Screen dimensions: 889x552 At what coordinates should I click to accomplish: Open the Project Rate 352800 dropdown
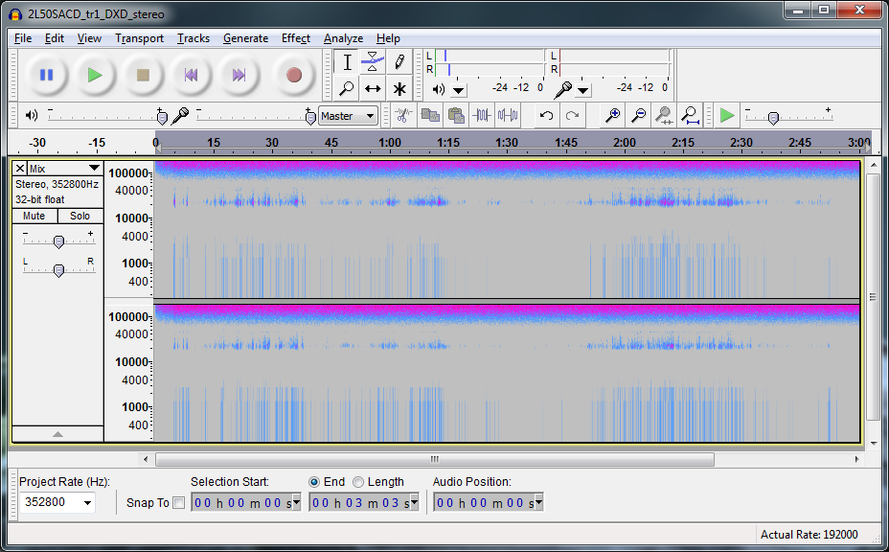pyautogui.click(x=87, y=502)
